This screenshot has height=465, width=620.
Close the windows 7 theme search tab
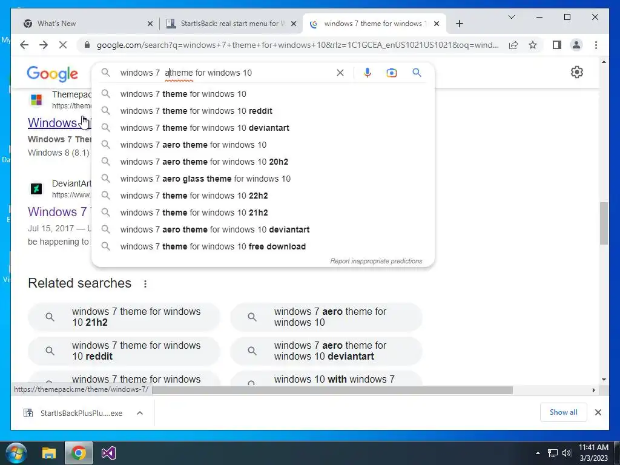coord(437,24)
